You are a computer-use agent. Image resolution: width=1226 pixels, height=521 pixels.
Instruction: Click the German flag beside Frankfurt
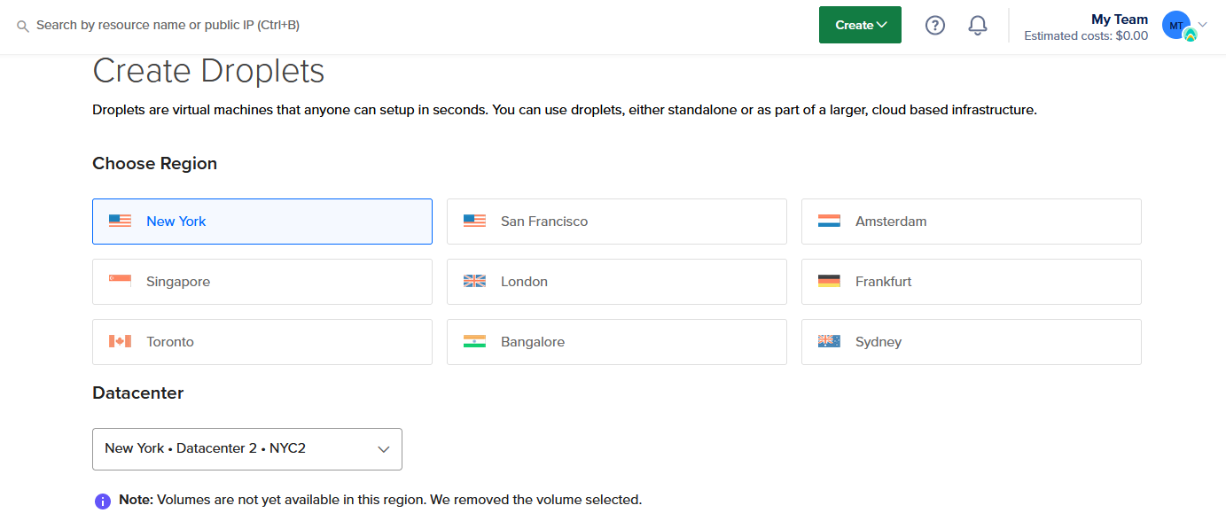829,281
